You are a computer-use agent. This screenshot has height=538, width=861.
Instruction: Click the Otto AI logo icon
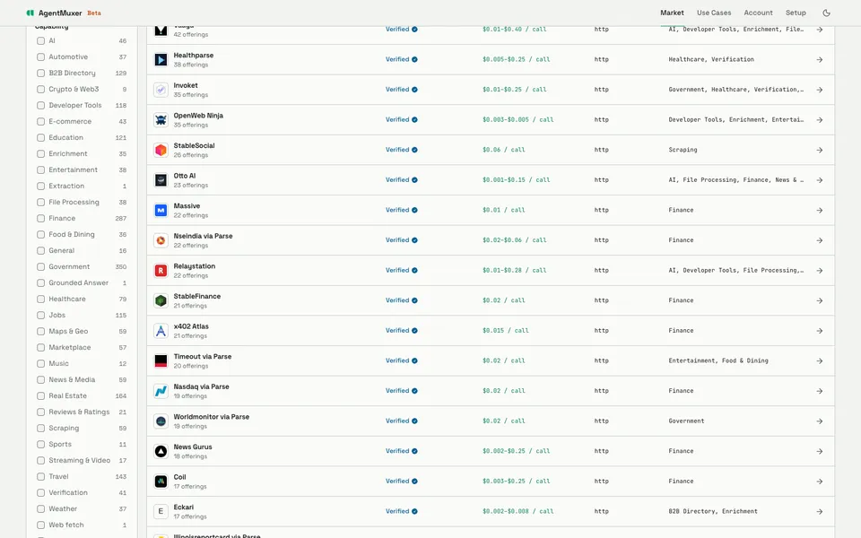[x=161, y=180]
